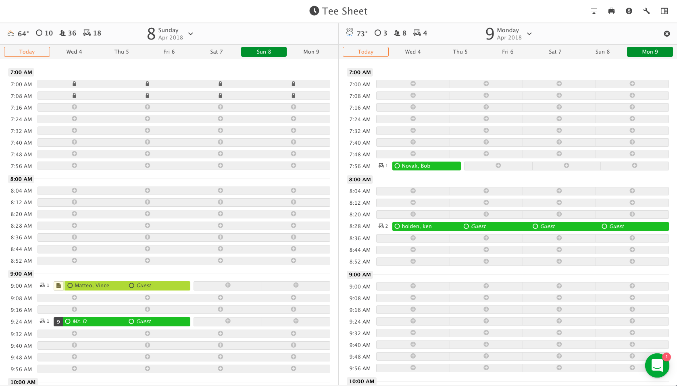
Task: Mark Mr. D as checked in
Action: tap(68, 322)
